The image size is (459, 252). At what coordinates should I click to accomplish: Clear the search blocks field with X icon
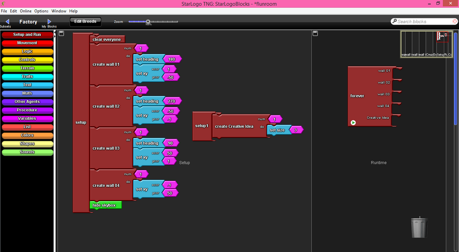click(455, 21)
